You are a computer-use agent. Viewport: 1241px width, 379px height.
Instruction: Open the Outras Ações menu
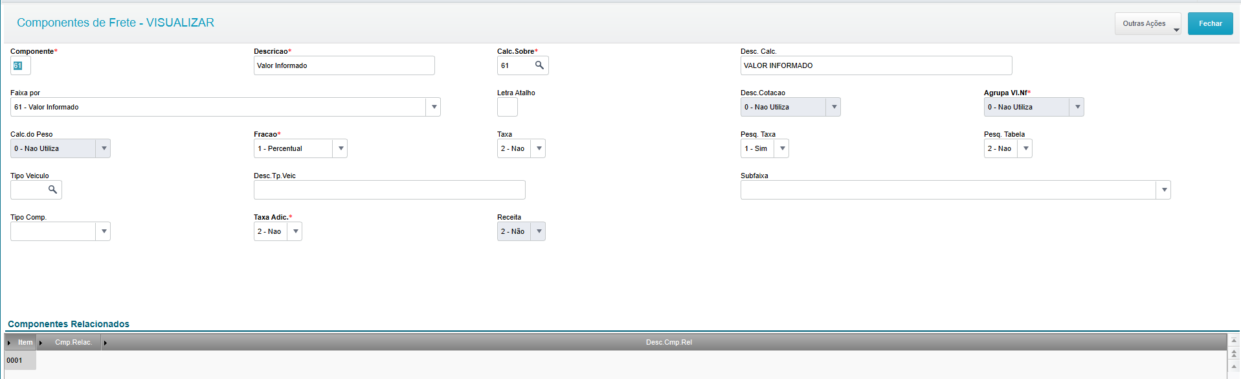point(1148,23)
